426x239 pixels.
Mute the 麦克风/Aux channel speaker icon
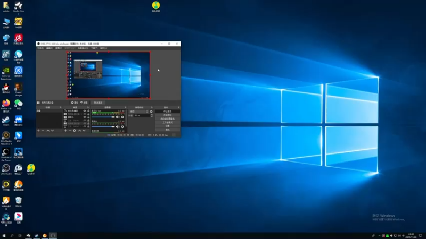118,117
